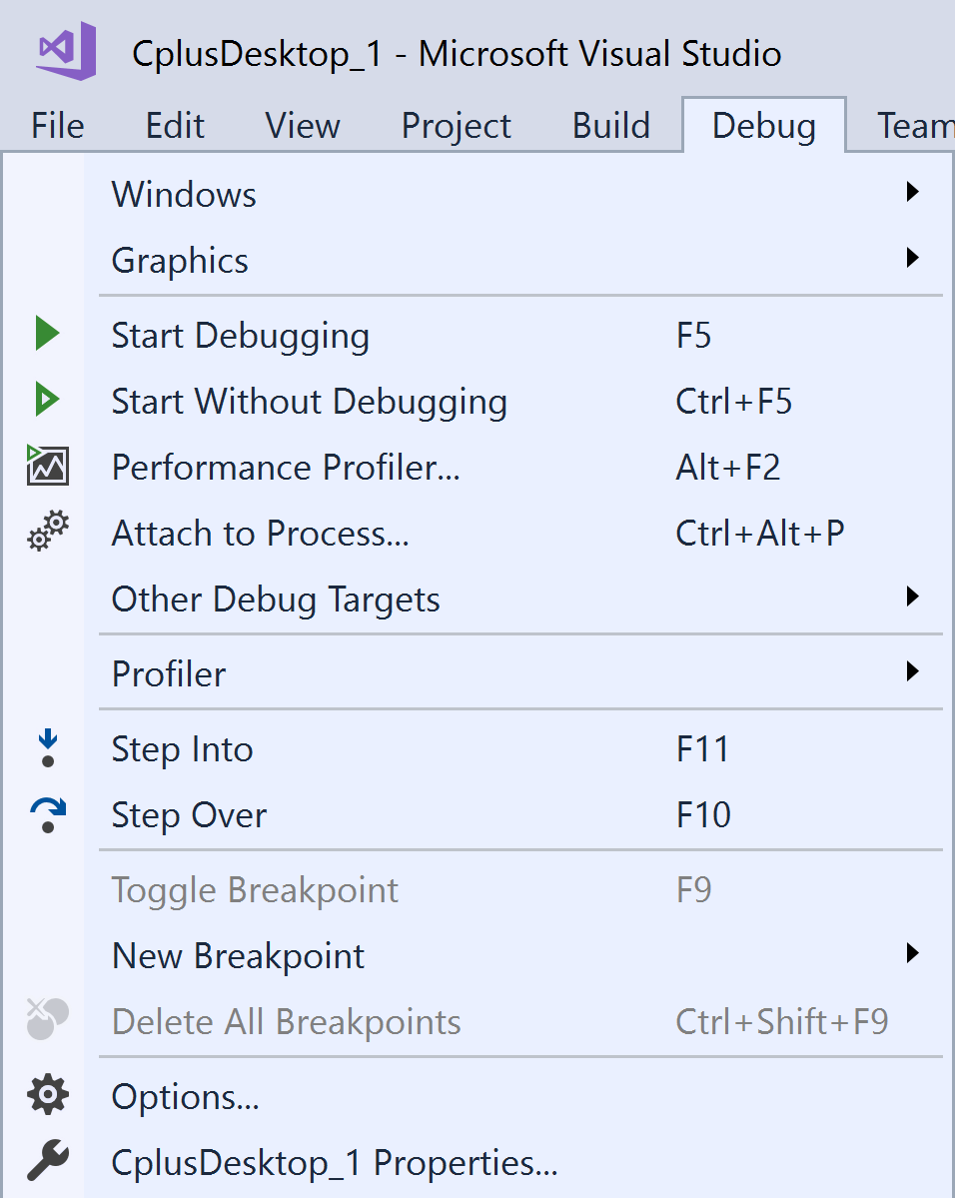
Task: Select the Start Without Debugging outlined arrow icon
Action: click(x=46, y=401)
